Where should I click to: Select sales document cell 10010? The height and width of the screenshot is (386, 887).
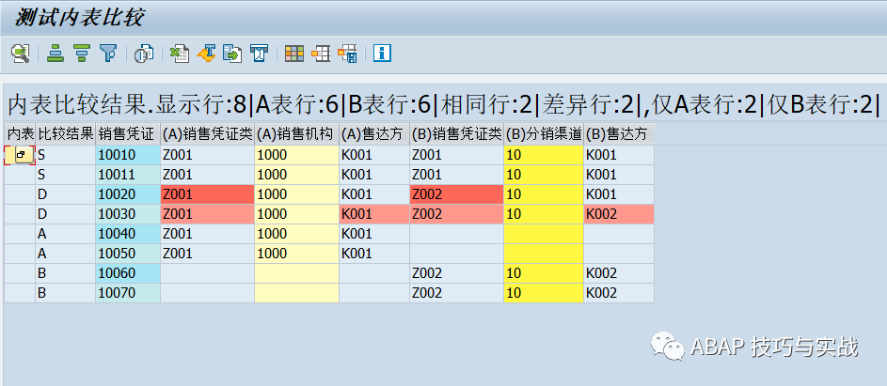[128, 155]
